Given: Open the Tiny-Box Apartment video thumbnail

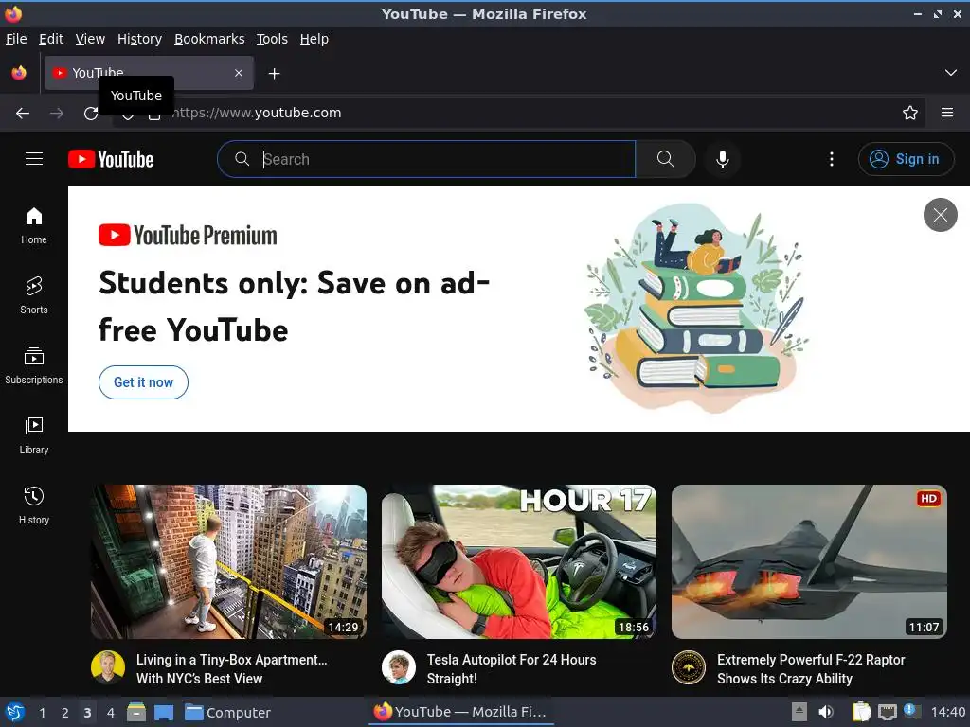Looking at the screenshot, I should [x=229, y=561].
